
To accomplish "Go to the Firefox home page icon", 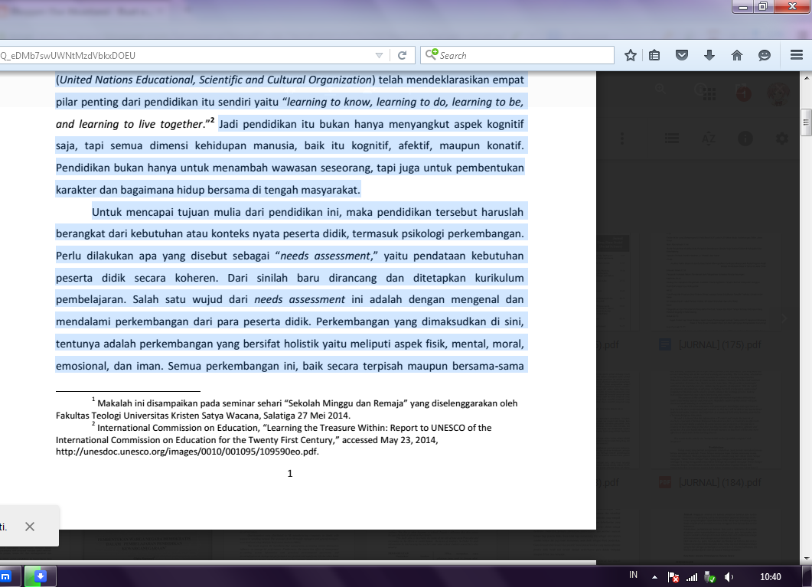I will (737, 55).
